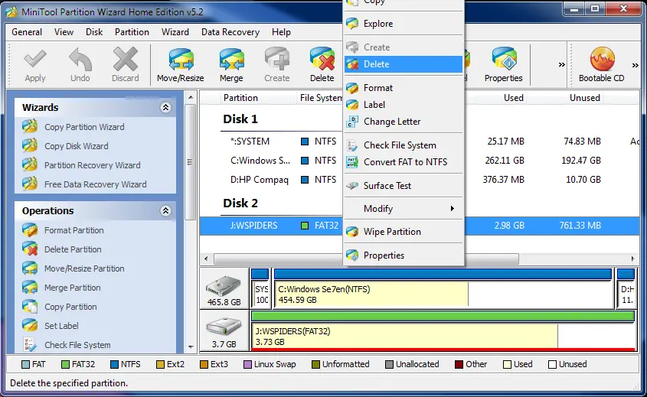Open the Properties toolbar icon
The width and height of the screenshot is (647, 397).
[504, 60]
